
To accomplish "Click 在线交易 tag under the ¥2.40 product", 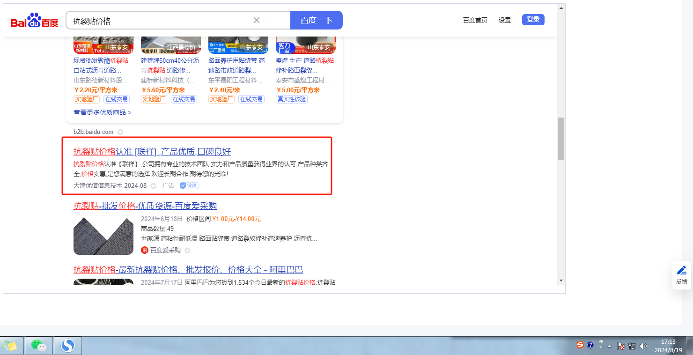I will (251, 99).
